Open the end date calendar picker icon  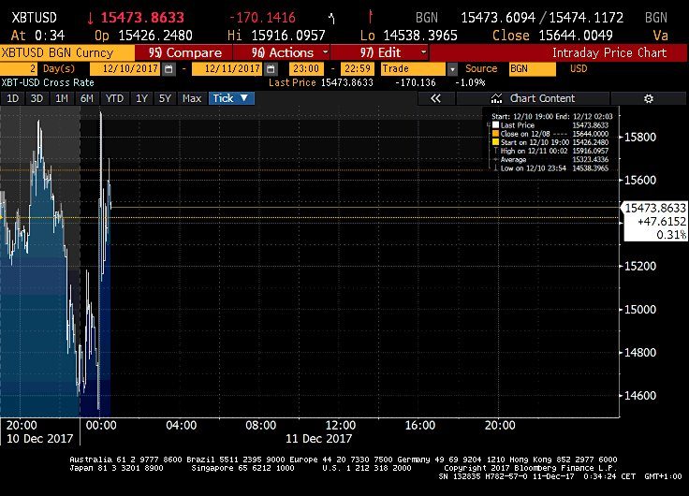271,69
